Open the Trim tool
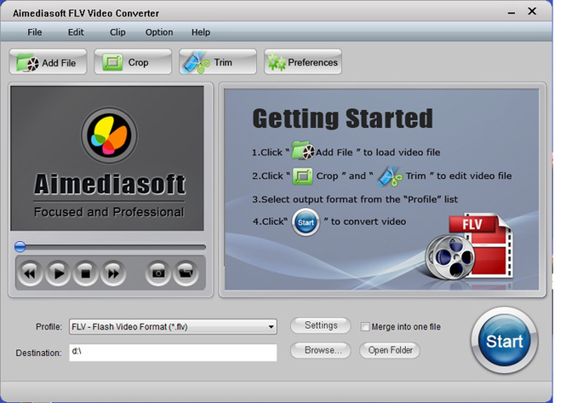 218,62
